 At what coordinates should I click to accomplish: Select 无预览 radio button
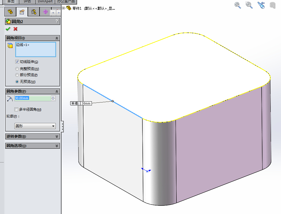point(17,82)
